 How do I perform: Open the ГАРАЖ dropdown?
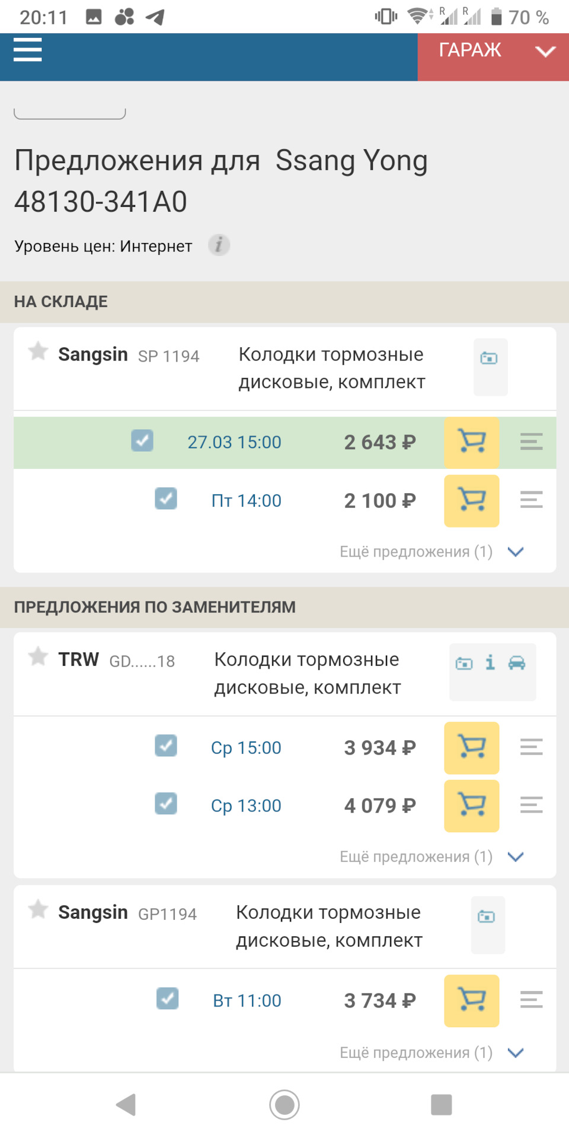pyautogui.click(x=493, y=51)
